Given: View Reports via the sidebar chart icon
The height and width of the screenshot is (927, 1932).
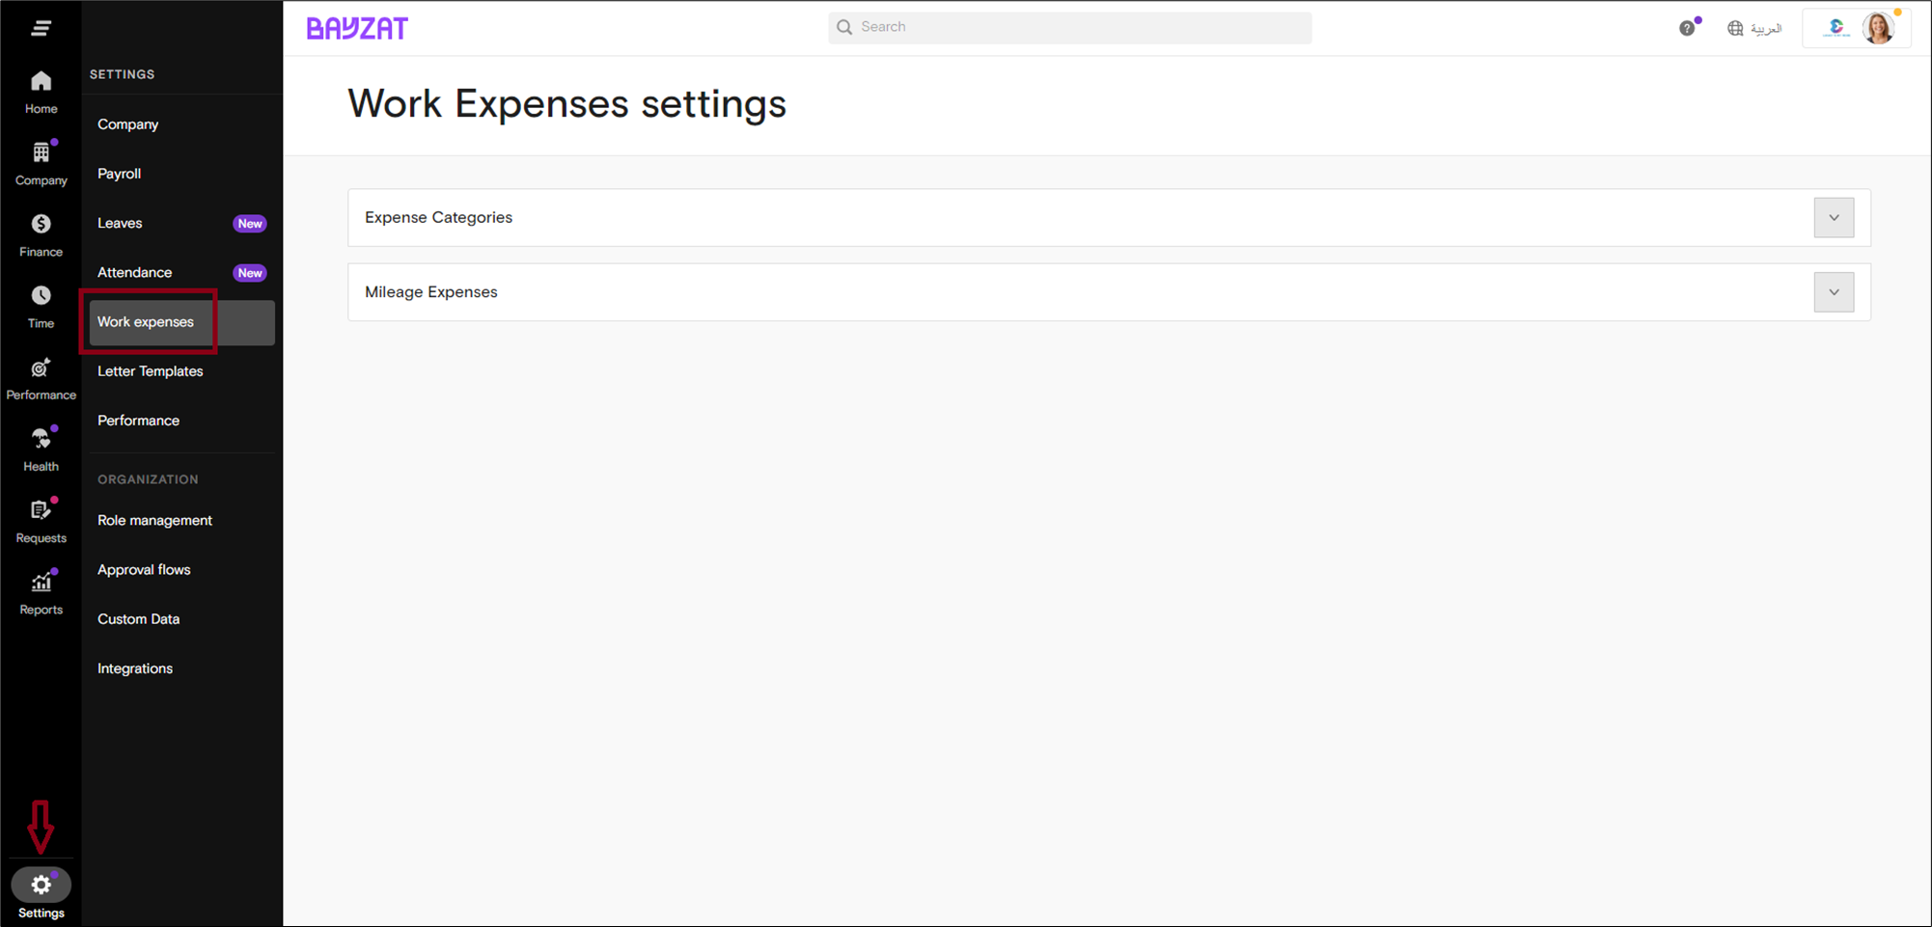Looking at the screenshot, I should click(41, 589).
